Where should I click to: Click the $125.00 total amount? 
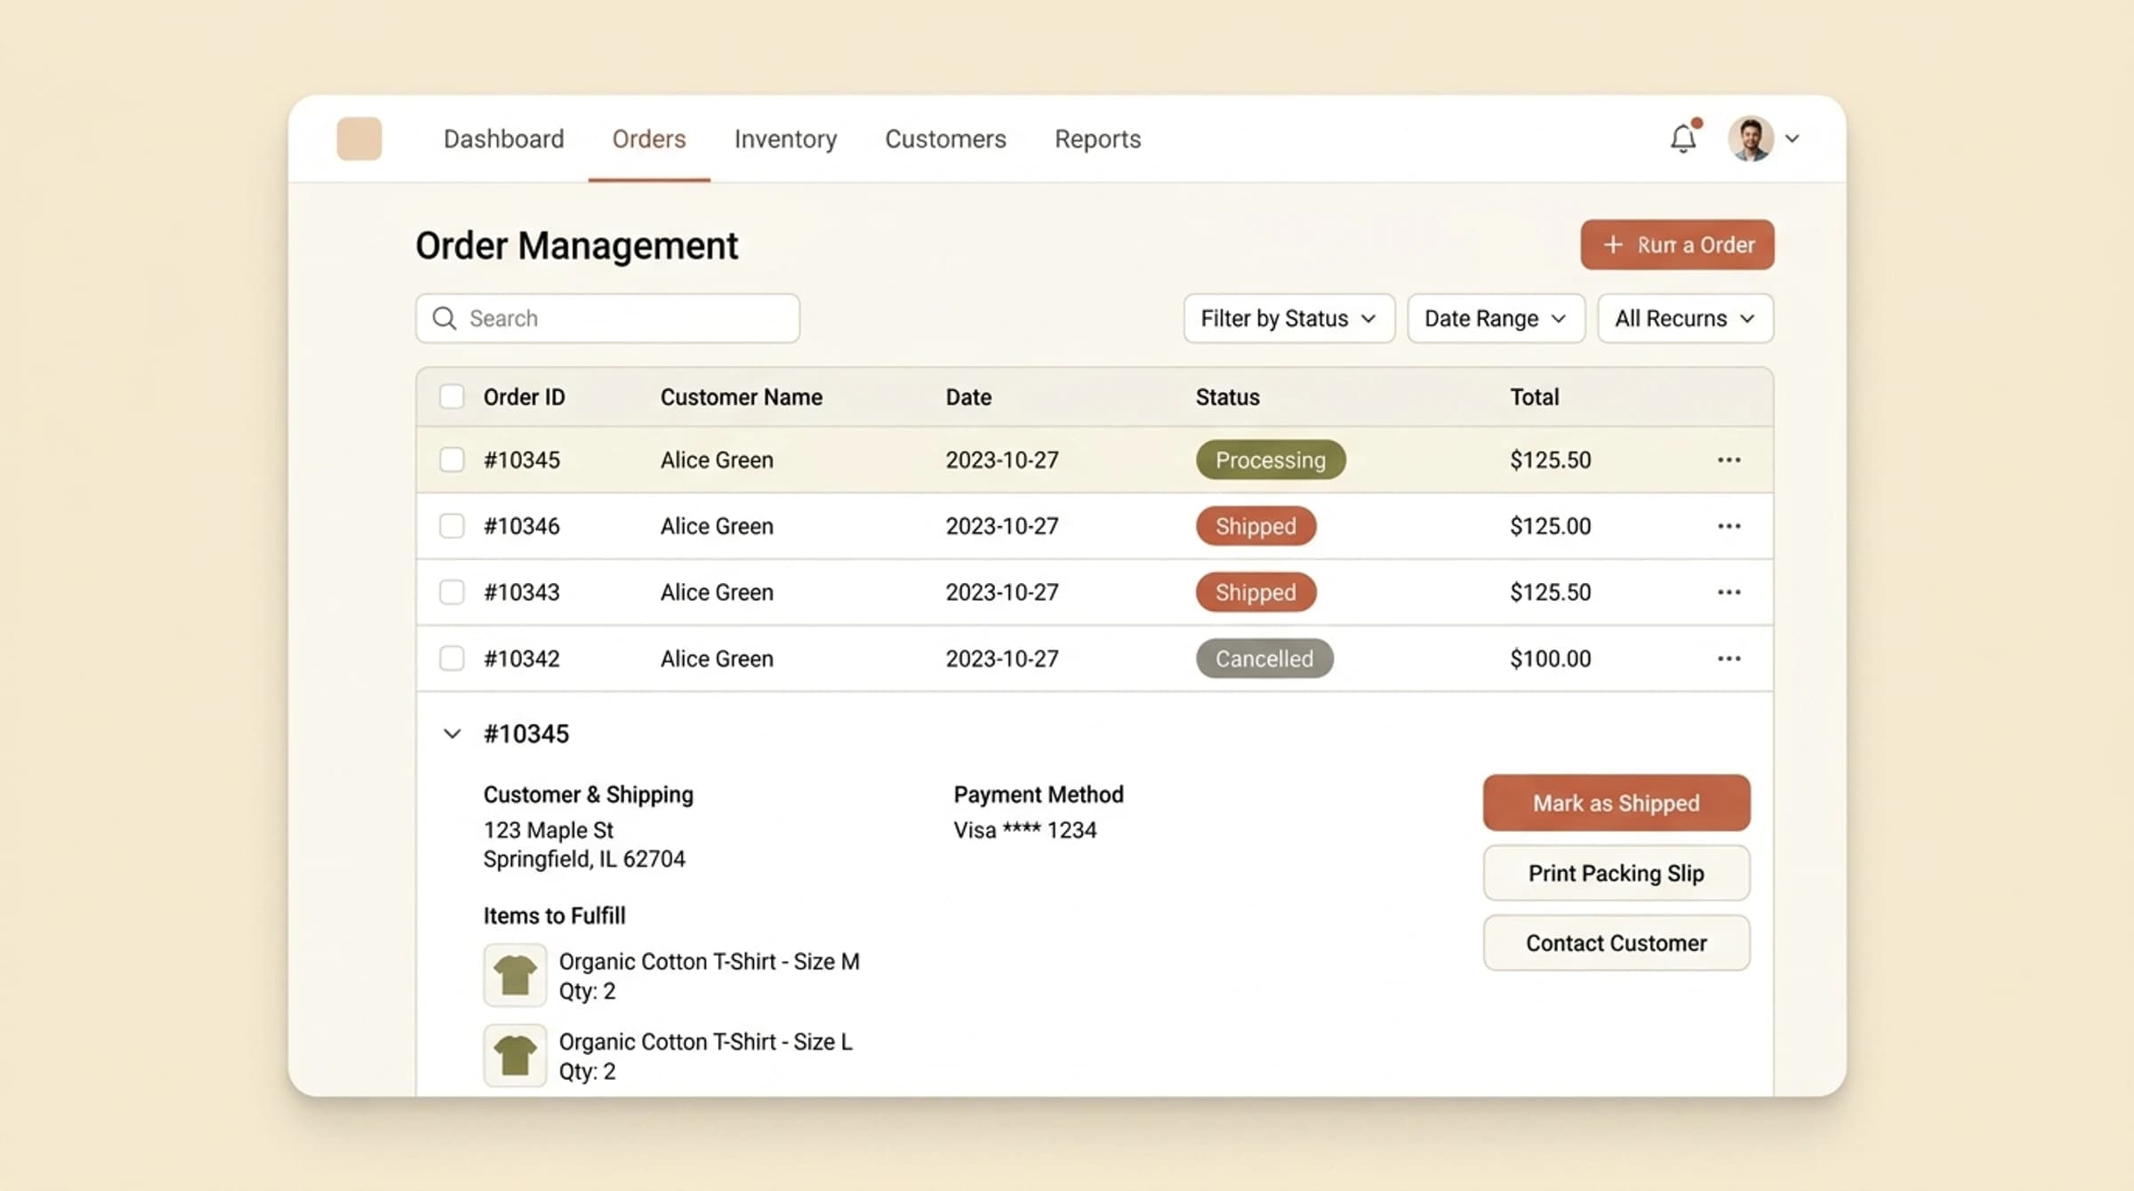pos(1550,526)
